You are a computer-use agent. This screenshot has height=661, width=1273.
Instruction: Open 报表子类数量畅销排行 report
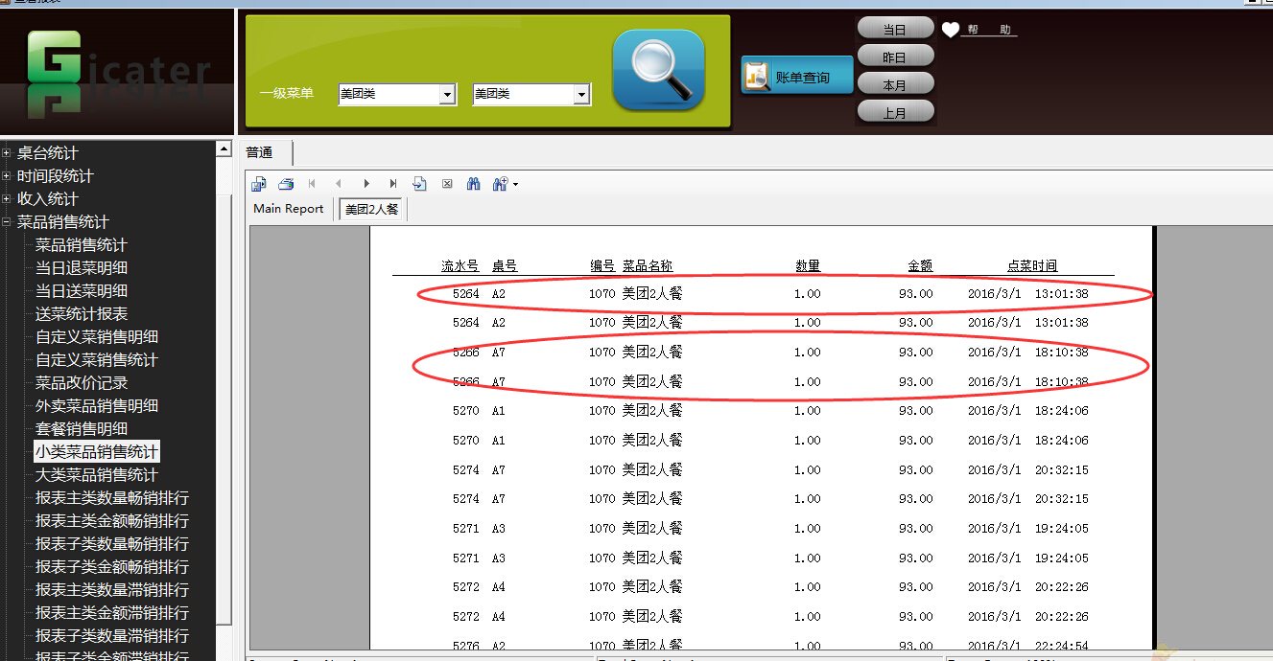coord(112,544)
